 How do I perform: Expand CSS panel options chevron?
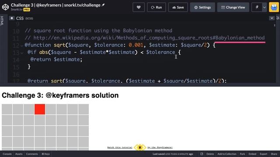(272, 18)
